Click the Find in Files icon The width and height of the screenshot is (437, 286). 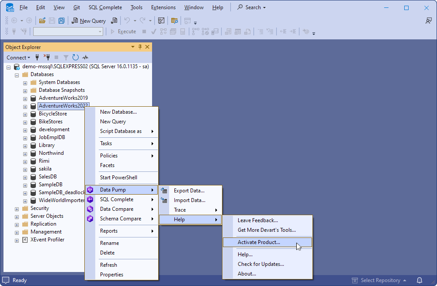tap(174, 21)
